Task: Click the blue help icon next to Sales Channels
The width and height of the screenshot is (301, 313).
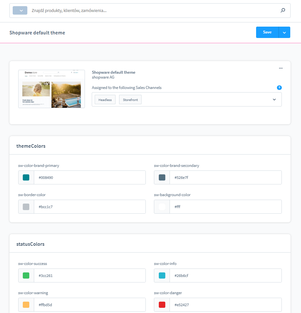Action: [x=279, y=87]
